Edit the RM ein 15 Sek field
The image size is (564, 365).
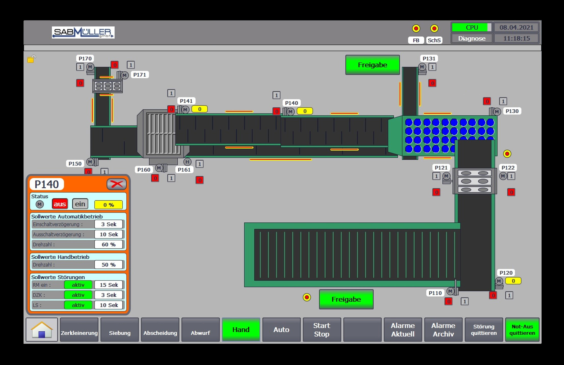[x=109, y=285]
